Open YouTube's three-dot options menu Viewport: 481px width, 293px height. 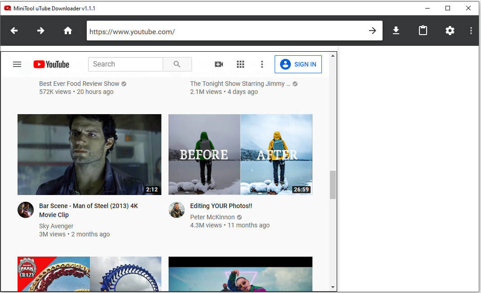(x=262, y=64)
